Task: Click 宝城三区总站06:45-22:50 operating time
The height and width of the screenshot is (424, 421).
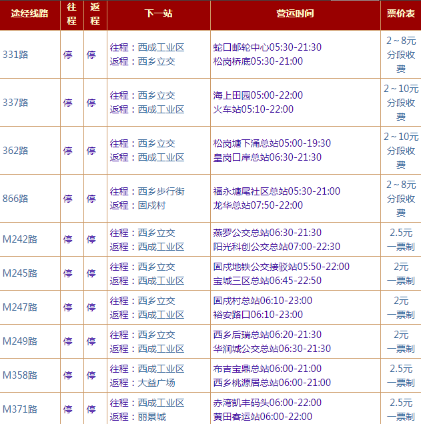Action: click(268, 281)
